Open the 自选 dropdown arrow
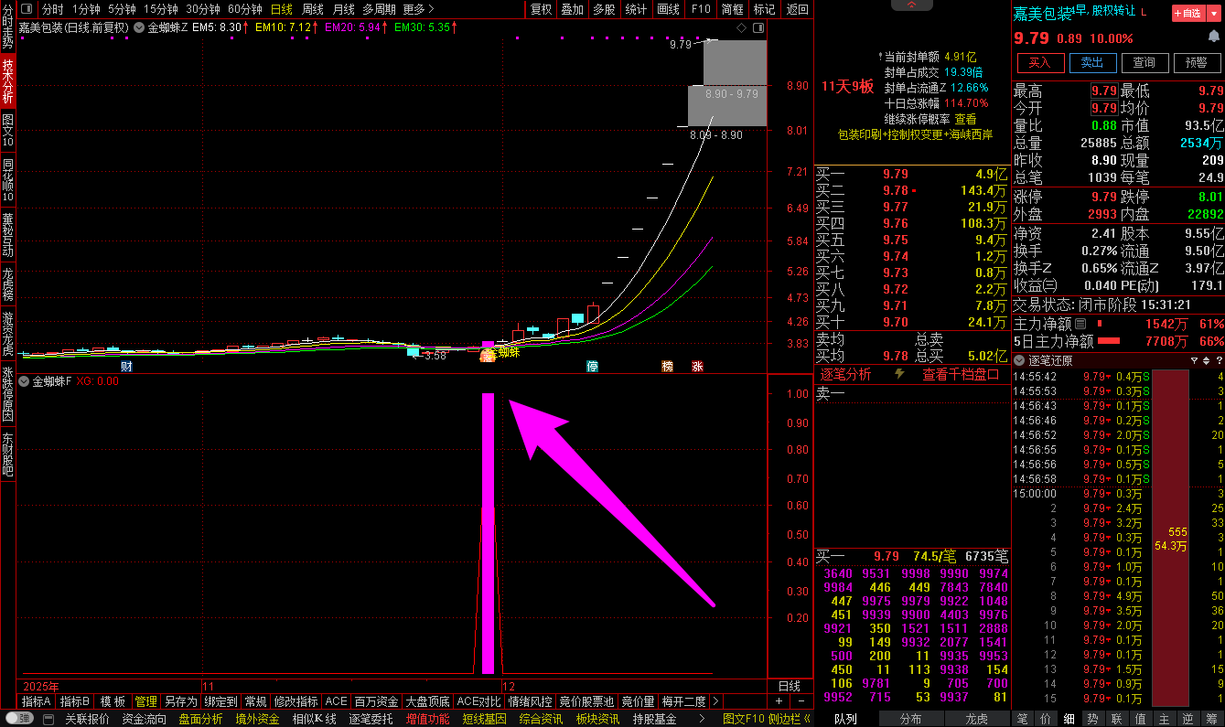The image size is (1225, 727). (1212, 13)
